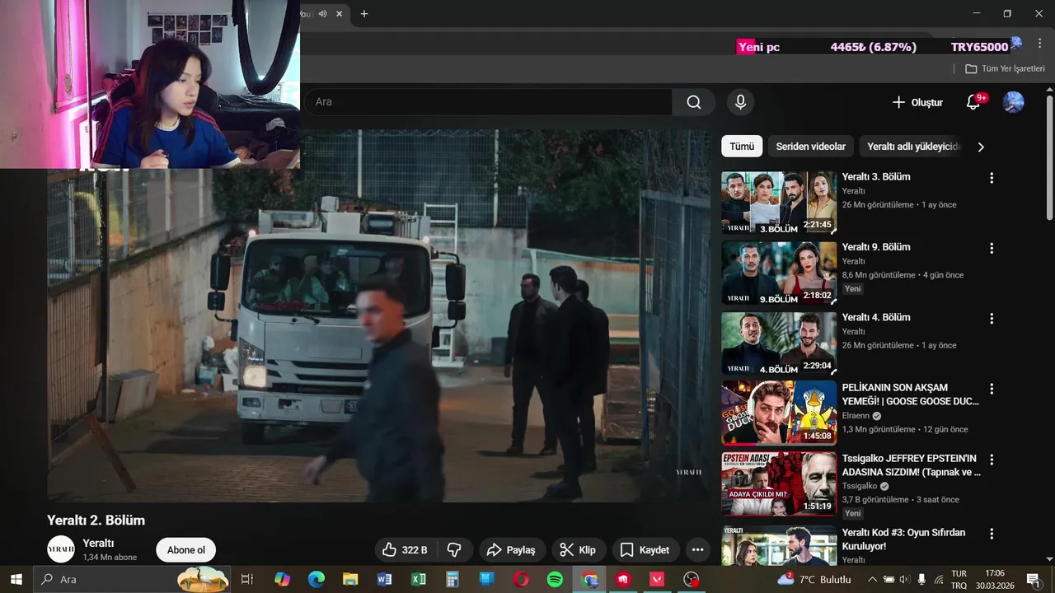The width and height of the screenshot is (1055, 593).
Task: Click the Klip scissors button
Action: click(x=578, y=550)
